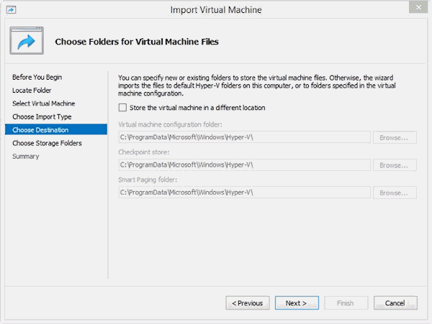Click the Virtual machine configuration folder field
Image resolution: width=432 pixels, height=324 pixels.
click(x=243, y=137)
